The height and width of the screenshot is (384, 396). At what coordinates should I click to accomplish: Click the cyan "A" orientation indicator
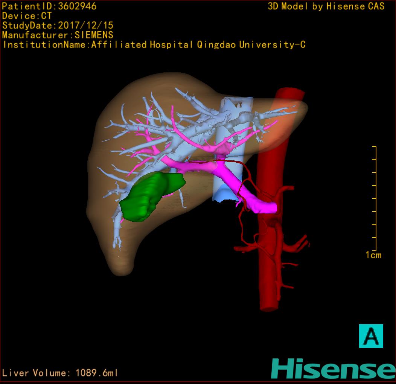tap(371, 335)
